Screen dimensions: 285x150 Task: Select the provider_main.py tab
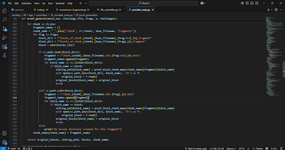[141, 10]
